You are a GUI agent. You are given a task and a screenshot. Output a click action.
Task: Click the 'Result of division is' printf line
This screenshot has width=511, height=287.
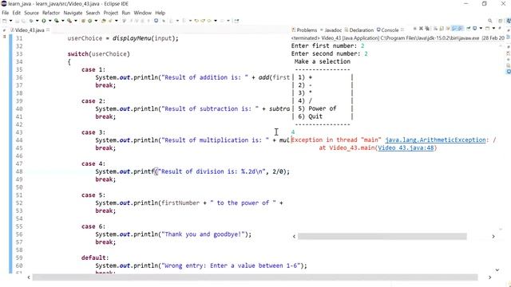pos(192,171)
